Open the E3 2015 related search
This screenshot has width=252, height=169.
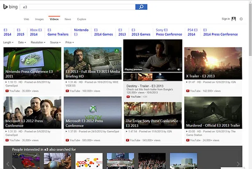pos(21,32)
